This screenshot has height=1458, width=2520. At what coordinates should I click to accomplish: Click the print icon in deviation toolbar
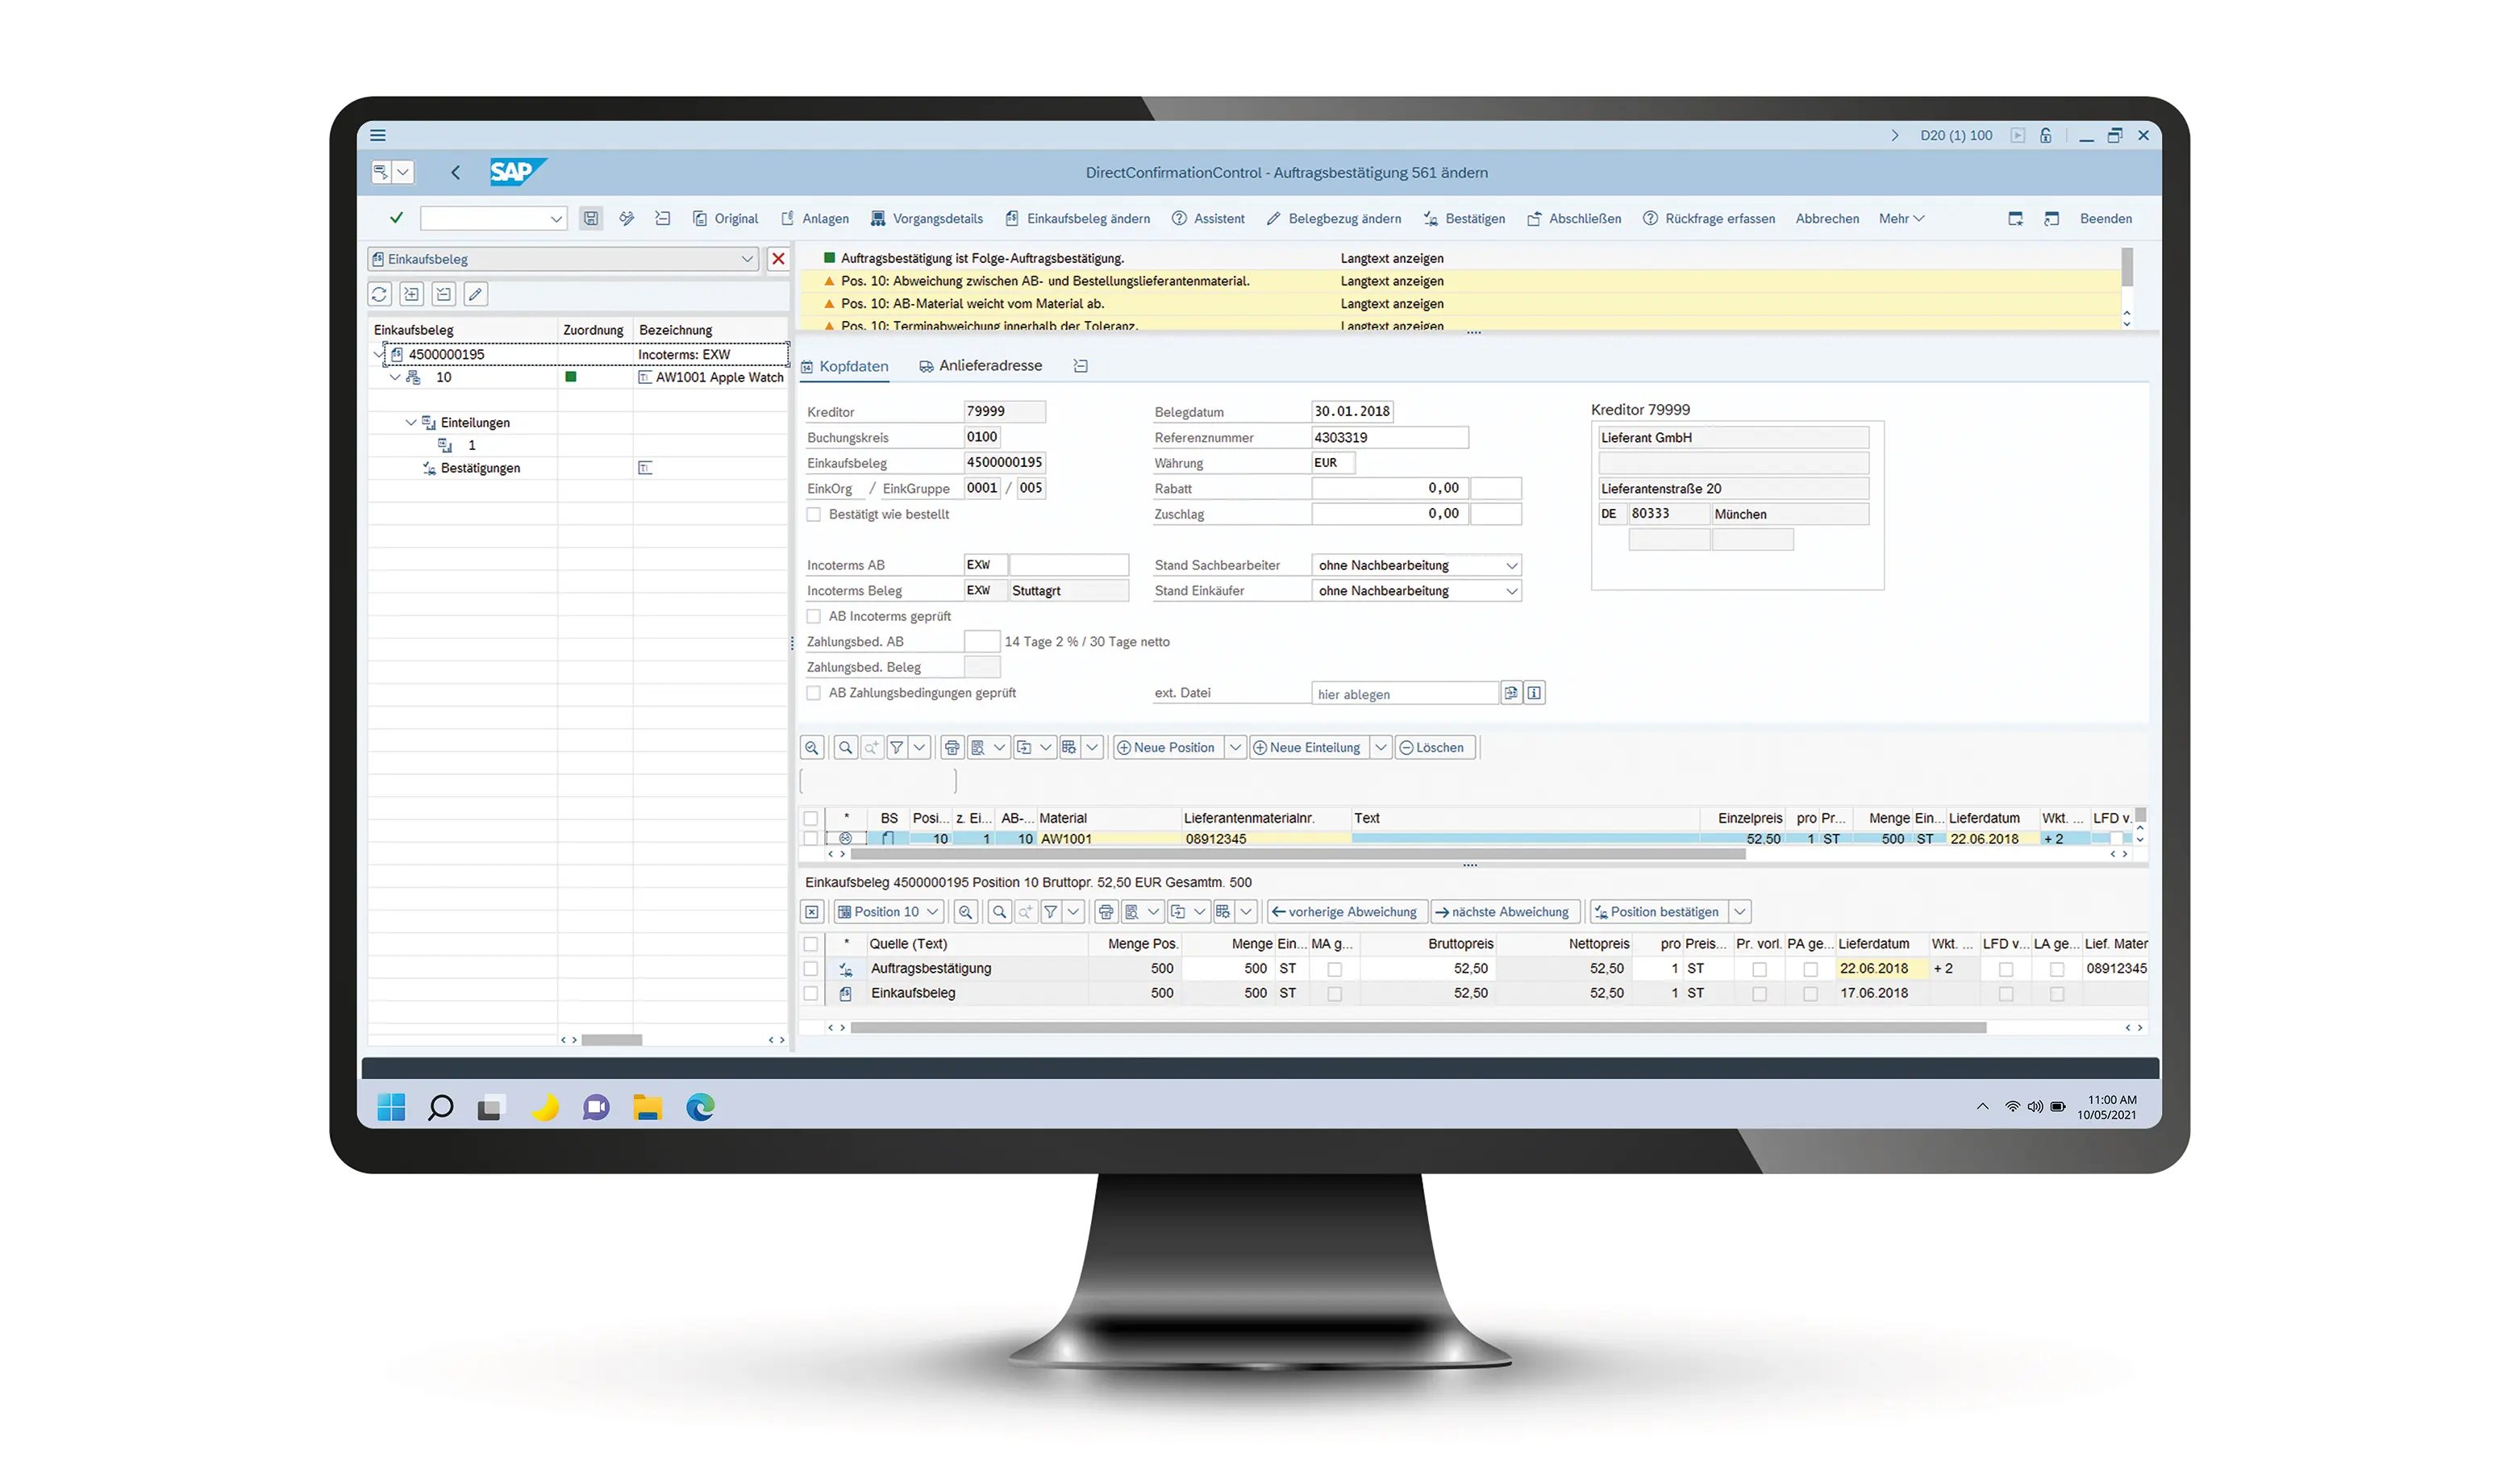tap(1106, 911)
